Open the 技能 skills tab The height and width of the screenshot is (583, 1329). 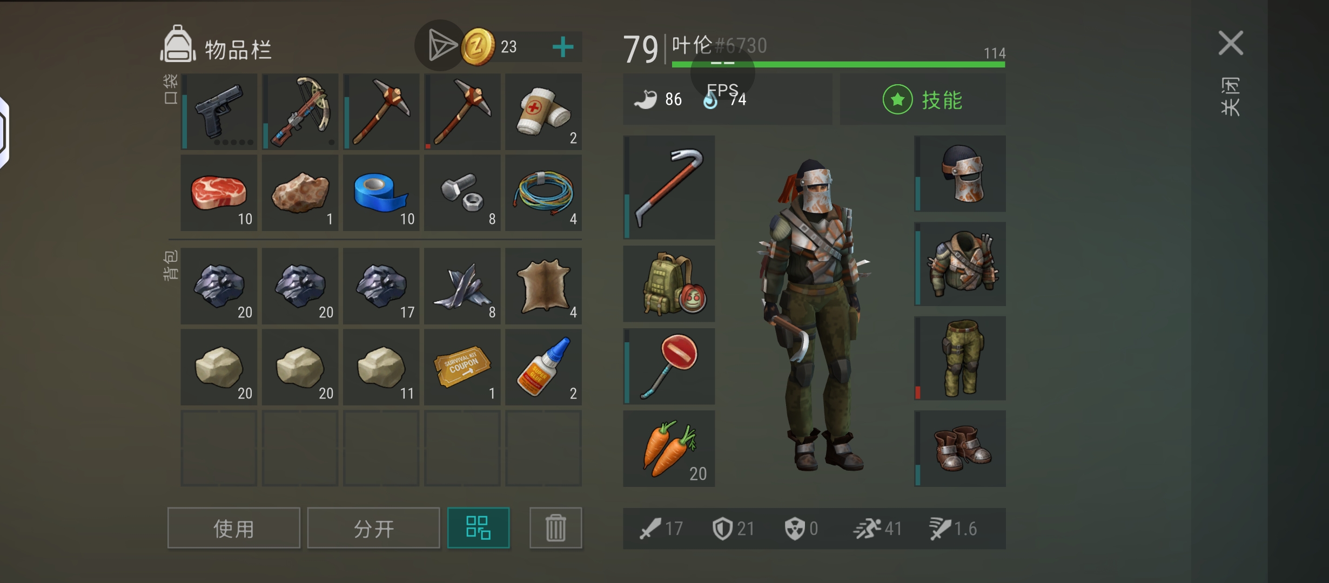[x=923, y=100]
